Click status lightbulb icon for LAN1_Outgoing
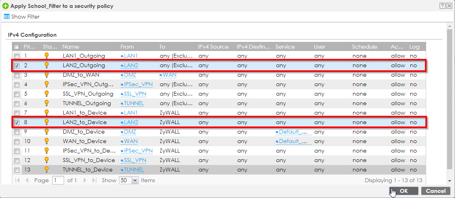 46,56
